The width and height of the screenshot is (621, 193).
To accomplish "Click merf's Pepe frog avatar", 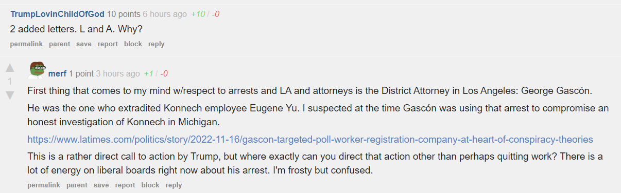I will coord(37,69).
